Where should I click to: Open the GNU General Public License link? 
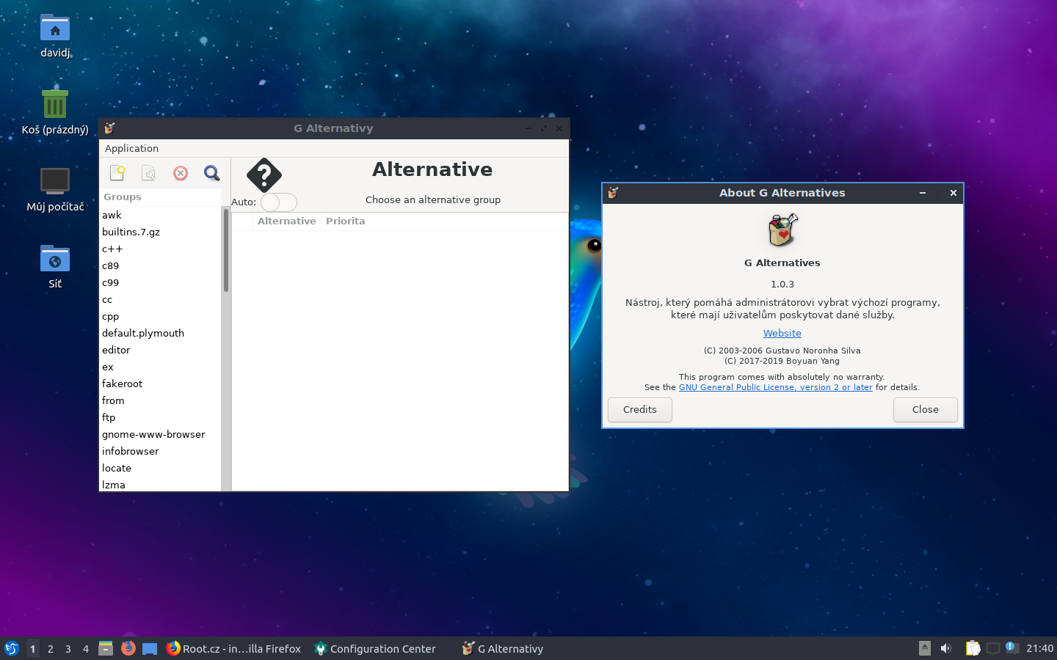[x=775, y=387]
